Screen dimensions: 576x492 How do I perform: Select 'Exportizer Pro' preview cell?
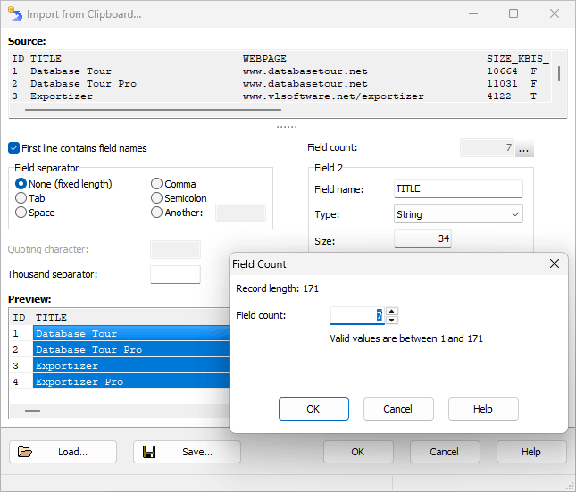tap(131, 382)
